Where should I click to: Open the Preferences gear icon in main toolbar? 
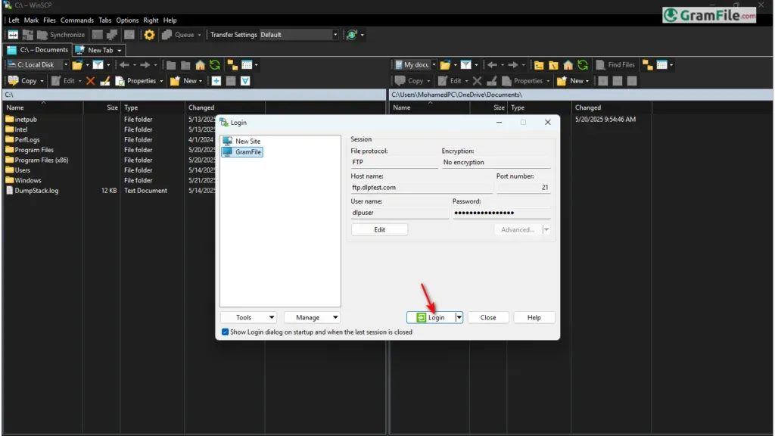click(149, 35)
